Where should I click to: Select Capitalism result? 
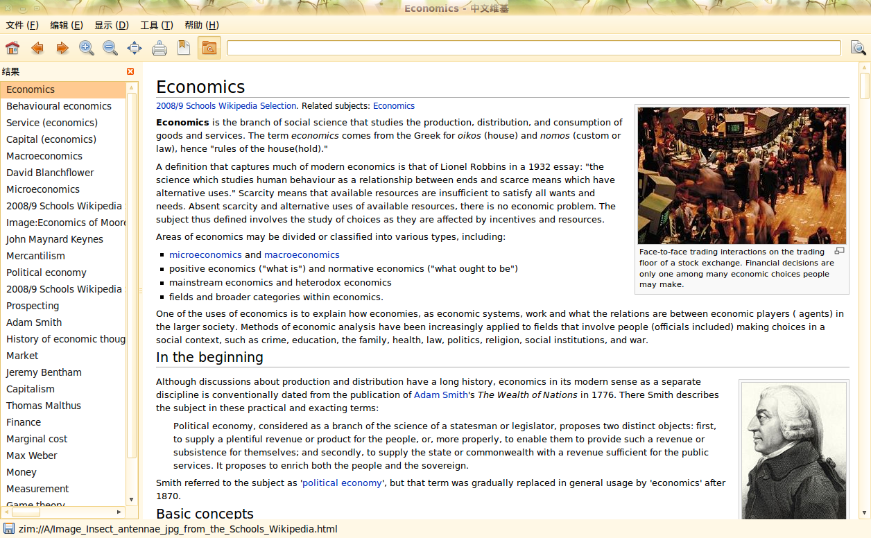coord(63,389)
